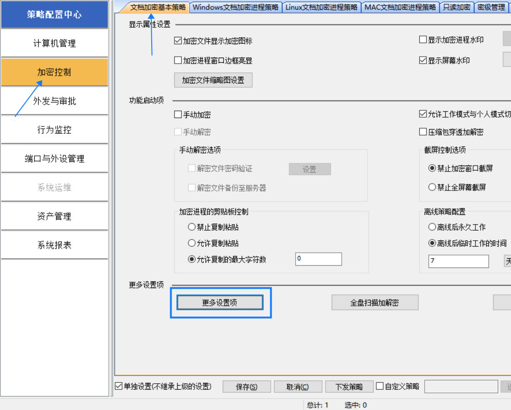The image size is (511, 410).
Task: Switch to Windows文档加密进程策略 tab
Action: click(x=235, y=7)
